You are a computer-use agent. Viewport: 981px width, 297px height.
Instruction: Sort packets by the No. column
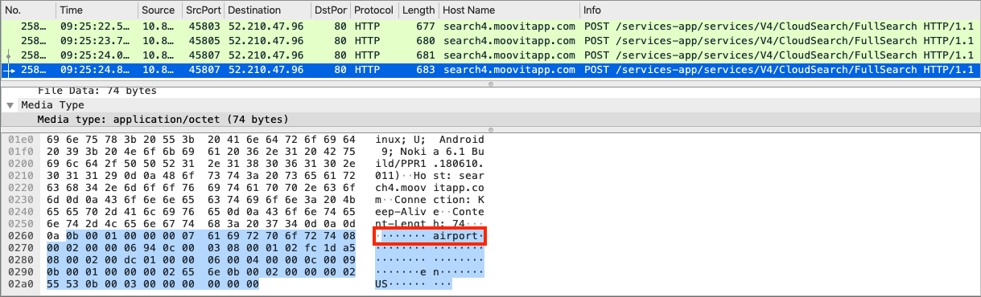coord(28,10)
